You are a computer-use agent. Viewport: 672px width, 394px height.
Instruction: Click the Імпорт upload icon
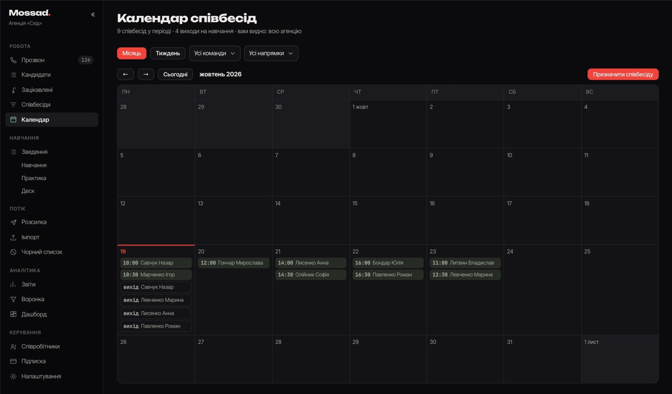coord(13,237)
